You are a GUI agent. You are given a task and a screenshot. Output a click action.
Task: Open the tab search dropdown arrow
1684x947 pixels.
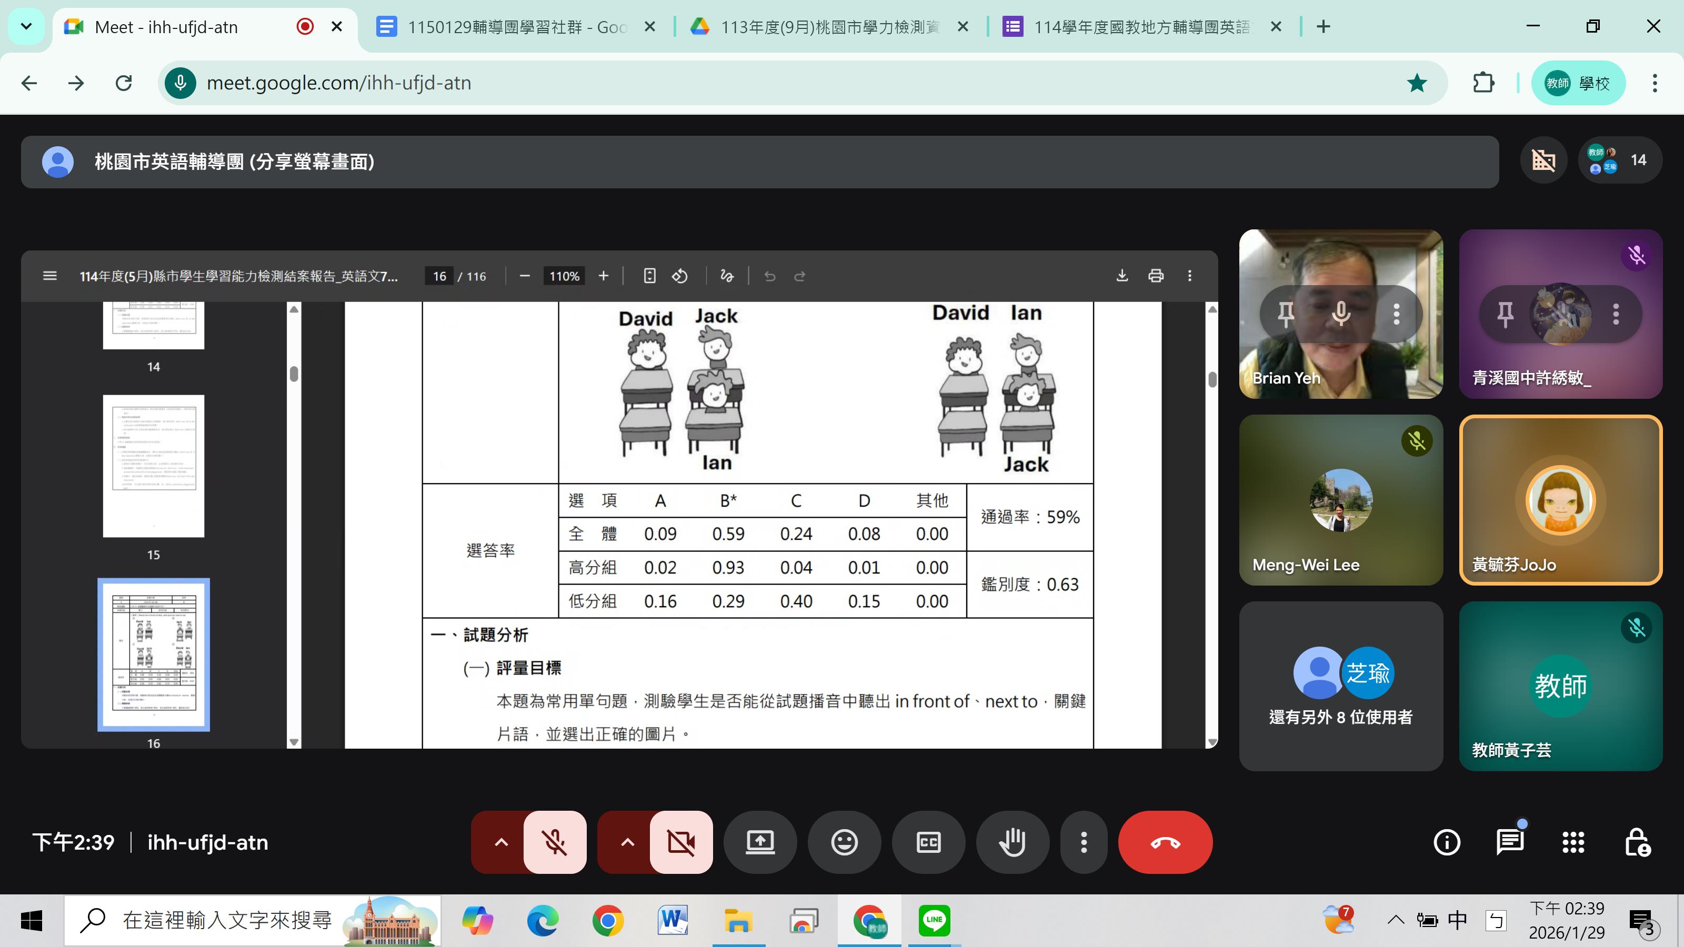[26, 27]
